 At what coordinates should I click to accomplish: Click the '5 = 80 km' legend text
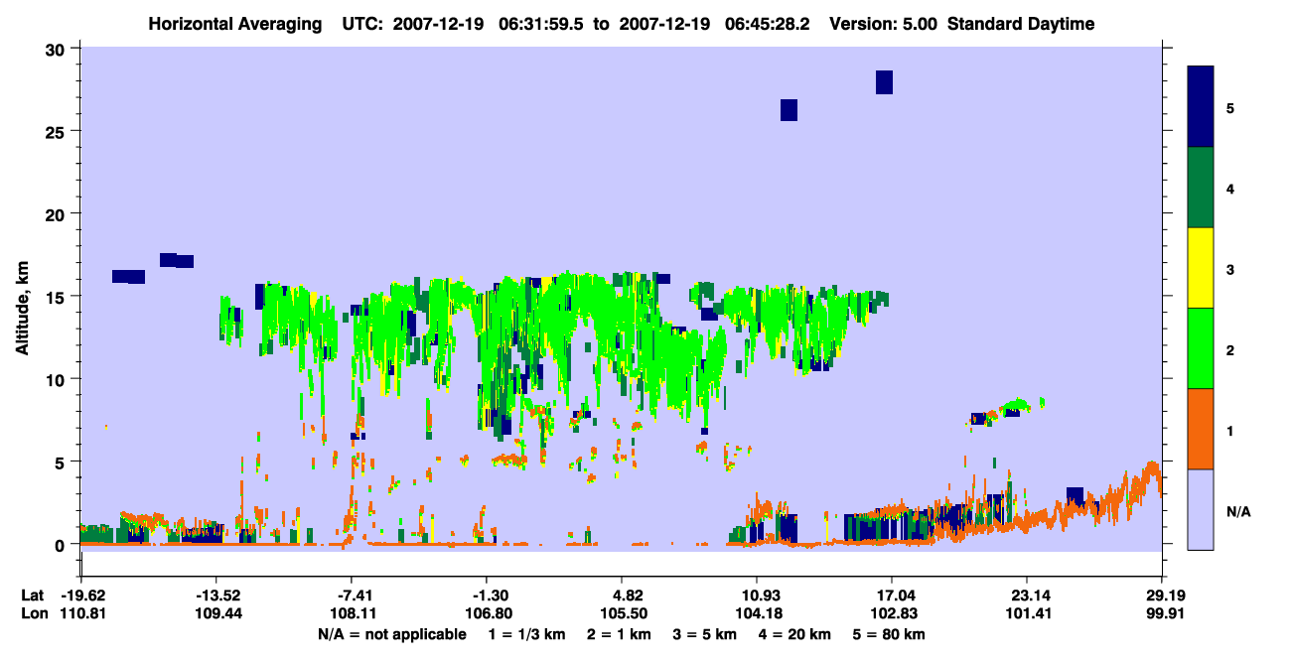pyautogui.click(x=890, y=634)
